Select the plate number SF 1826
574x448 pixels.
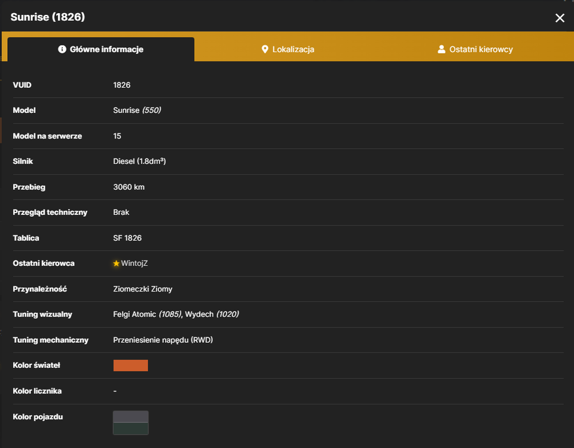pyautogui.click(x=127, y=238)
